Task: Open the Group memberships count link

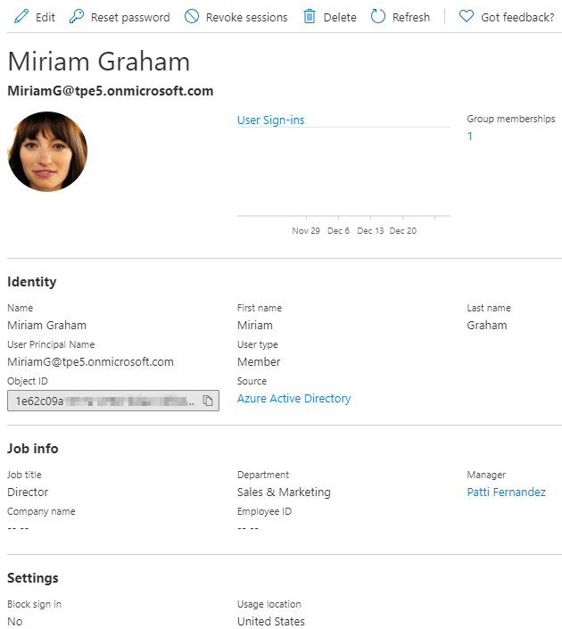Action: tap(470, 137)
